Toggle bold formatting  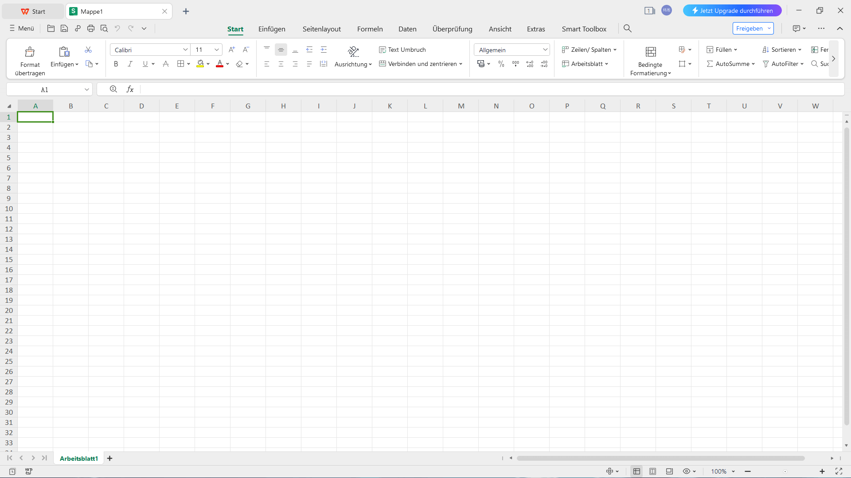pos(116,64)
